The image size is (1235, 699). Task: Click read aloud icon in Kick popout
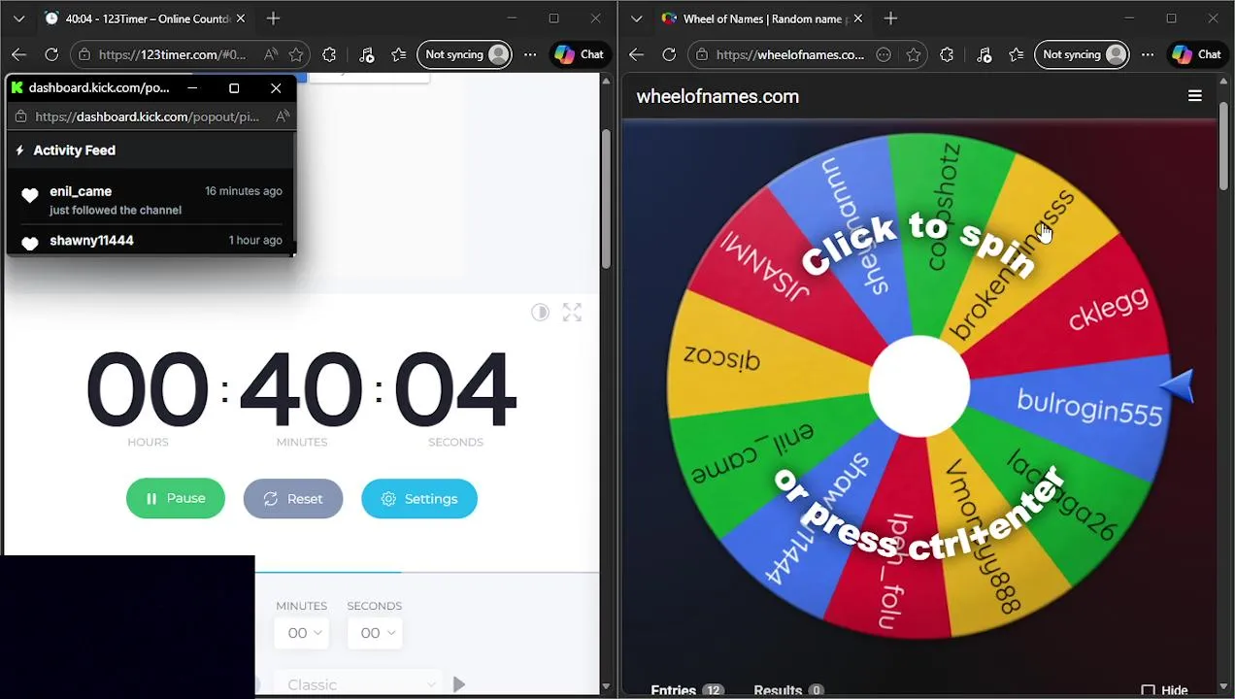[x=283, y=116]
